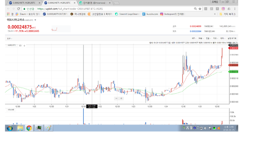This screenshot has width=259, height=146.
Task: Open the 30-minute interval dropdown
Action: pyautogui.click(x=201, y=39)
